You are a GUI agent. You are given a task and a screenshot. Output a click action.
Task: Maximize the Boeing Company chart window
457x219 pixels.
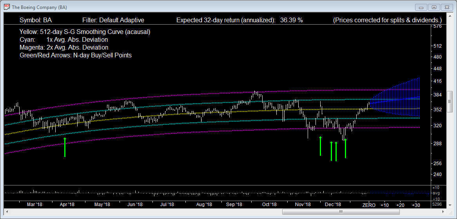pyautogui.click(x=434, y=7)
